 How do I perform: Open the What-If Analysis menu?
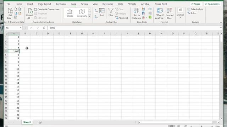pyautogui.click(x=160, y=13)
